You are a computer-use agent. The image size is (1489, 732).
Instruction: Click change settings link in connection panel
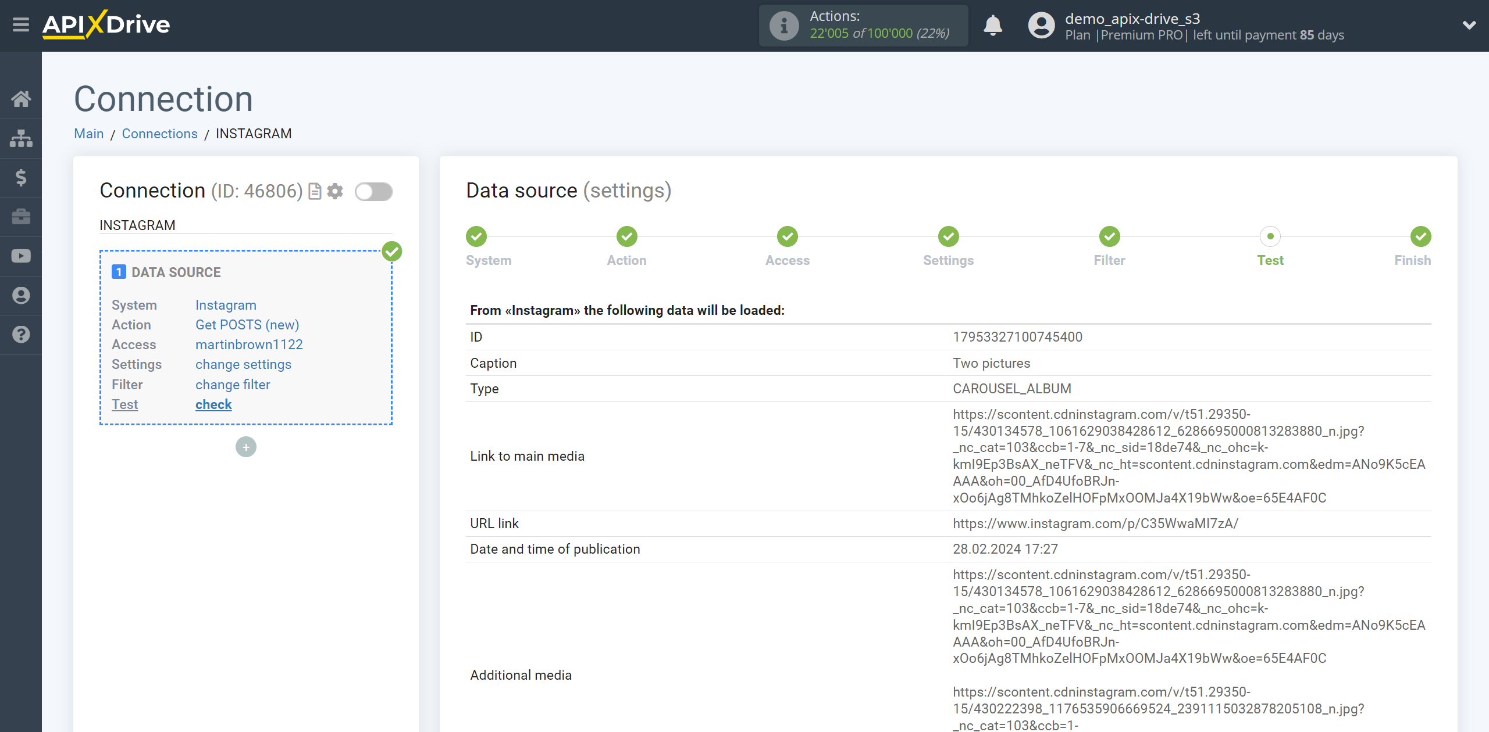click(x=242, y=364)
